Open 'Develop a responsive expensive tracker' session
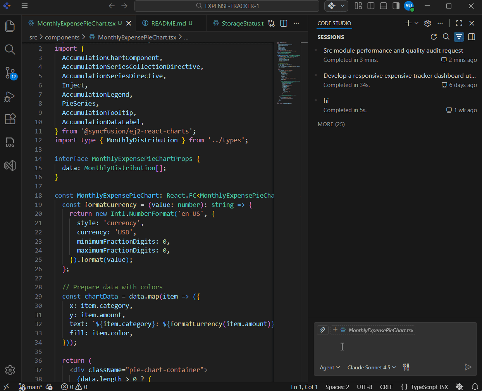 [x=395, y=80]
